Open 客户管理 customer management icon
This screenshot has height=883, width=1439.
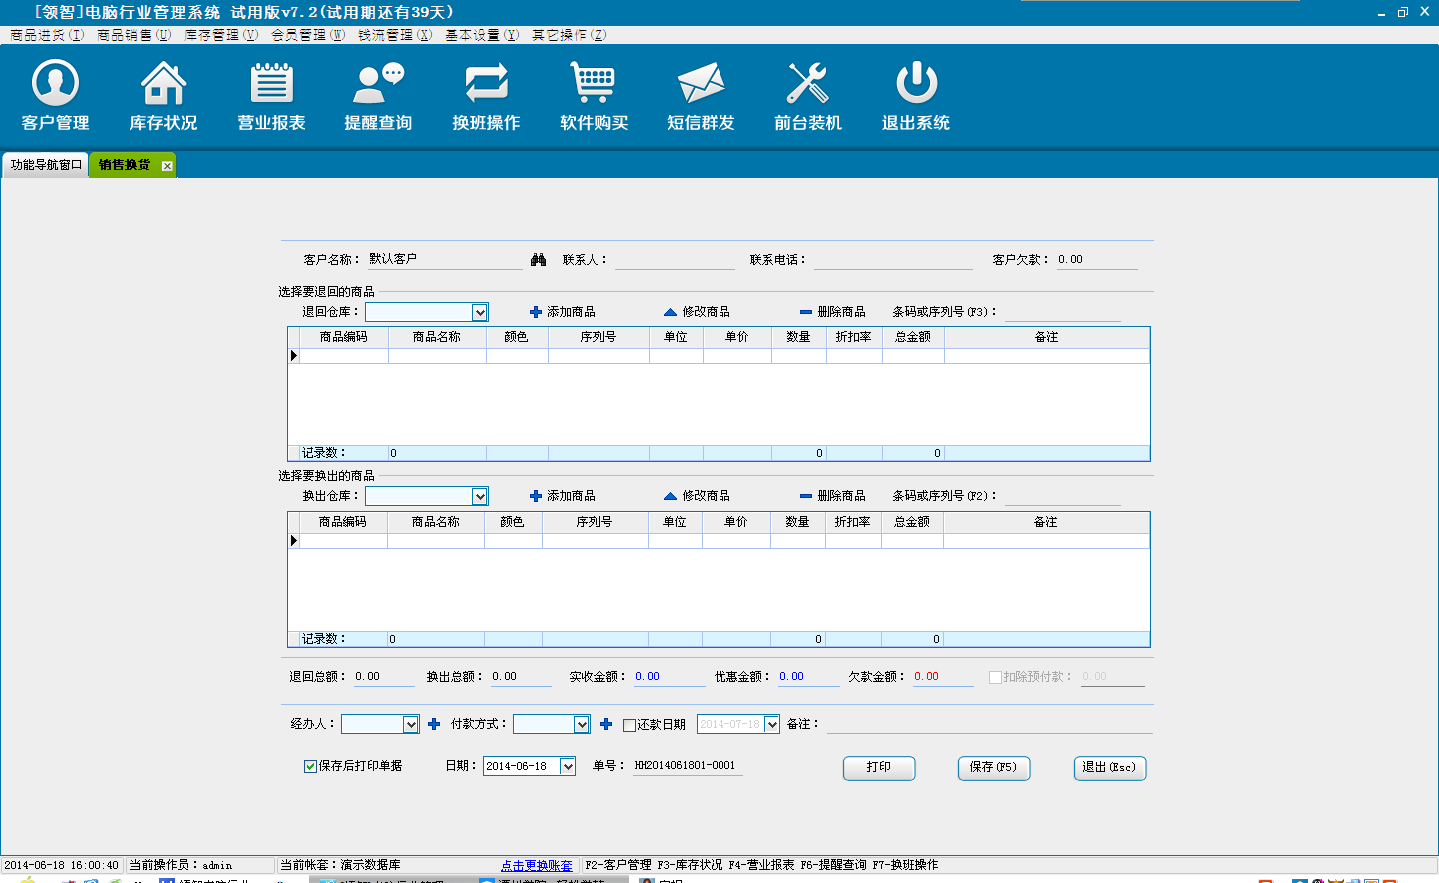(56, 84)
